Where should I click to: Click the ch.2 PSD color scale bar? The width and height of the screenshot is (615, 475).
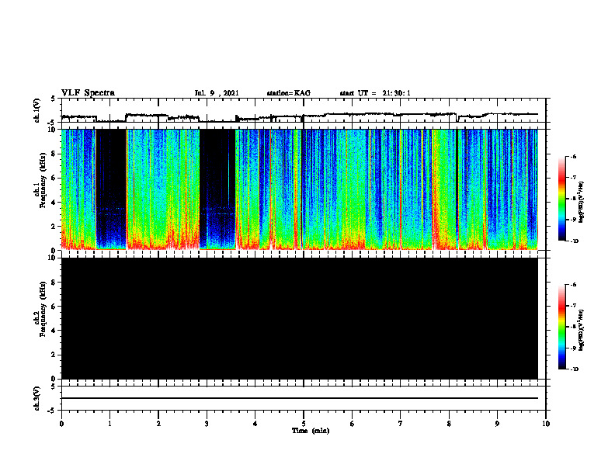[x=562, y=327]
